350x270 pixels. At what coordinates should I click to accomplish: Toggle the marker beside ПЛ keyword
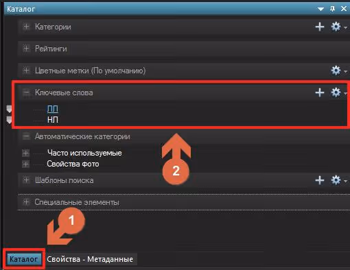pos(9,109)
